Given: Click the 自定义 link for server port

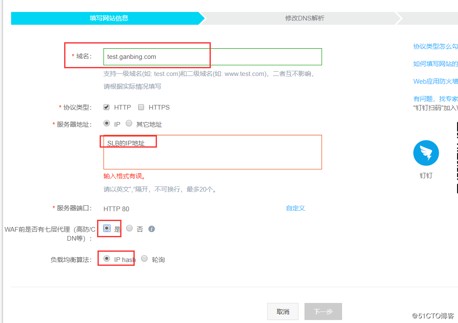Looking at the screenshot, I should click(x=295, y=208).
